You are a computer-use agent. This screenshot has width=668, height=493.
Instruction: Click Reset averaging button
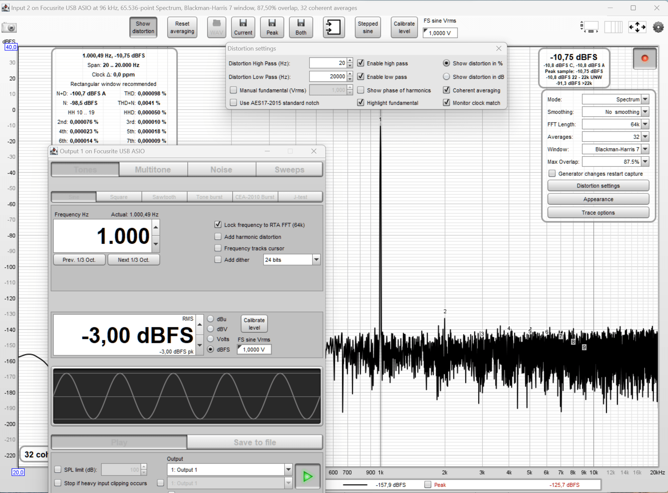click(x=182, y=27)
